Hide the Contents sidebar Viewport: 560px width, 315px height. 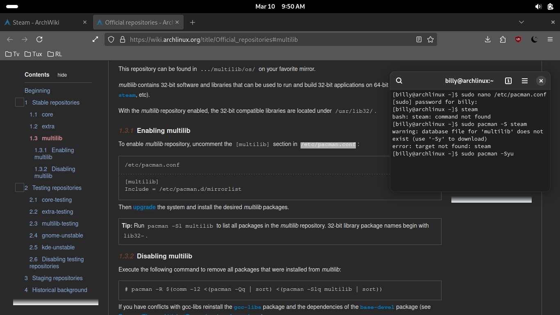62,75
